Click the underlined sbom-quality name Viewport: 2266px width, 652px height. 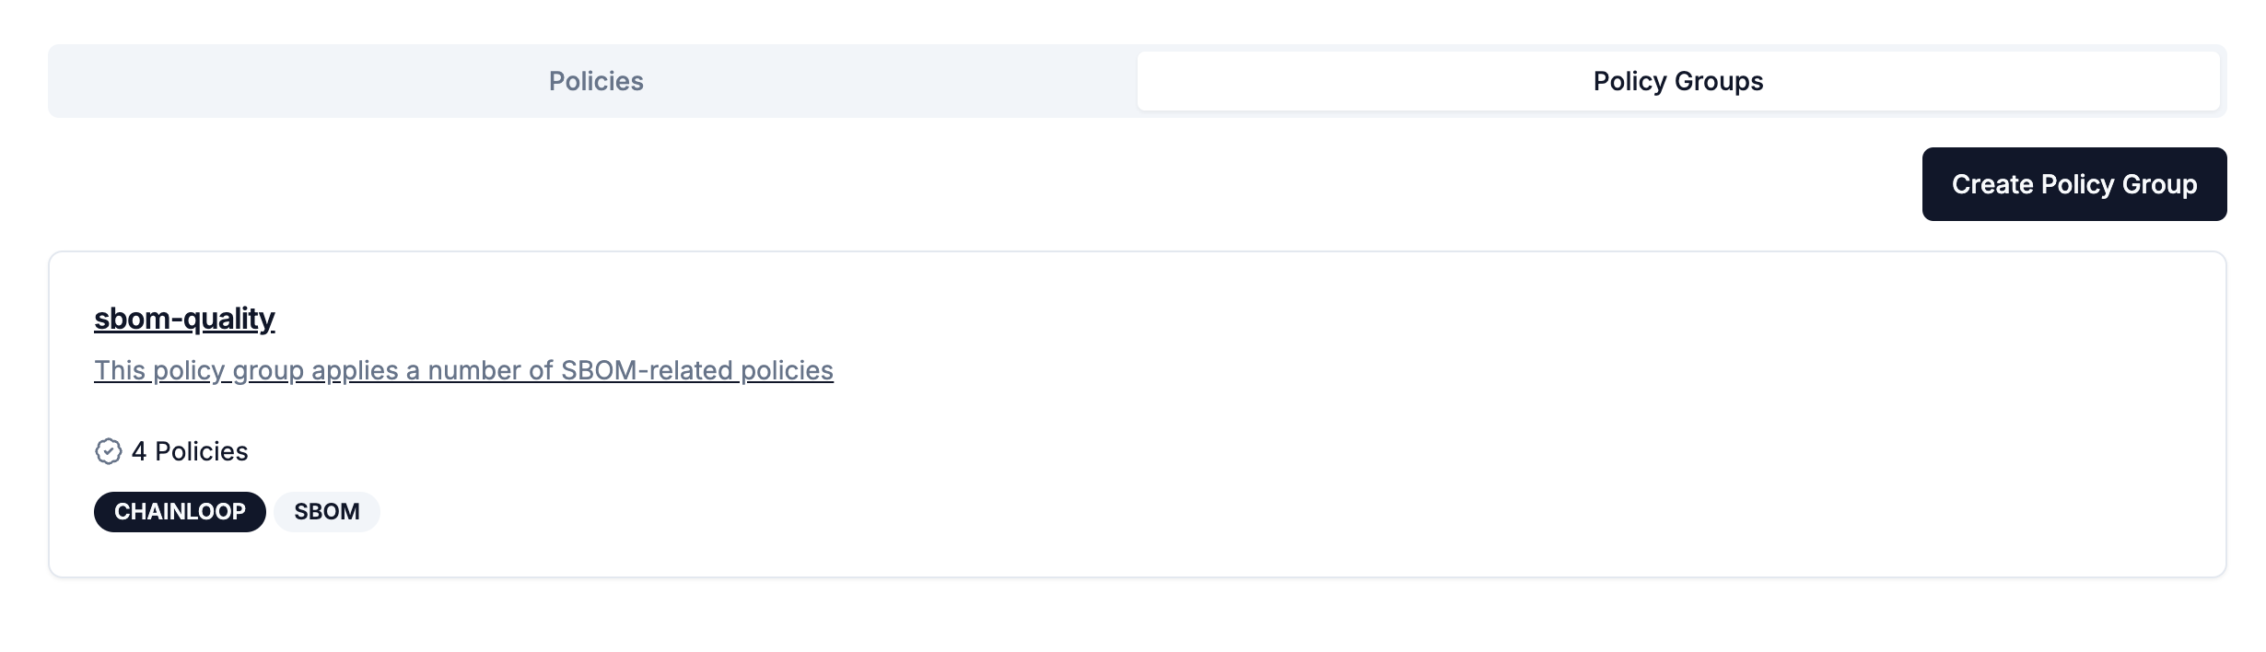coord(184,319)
